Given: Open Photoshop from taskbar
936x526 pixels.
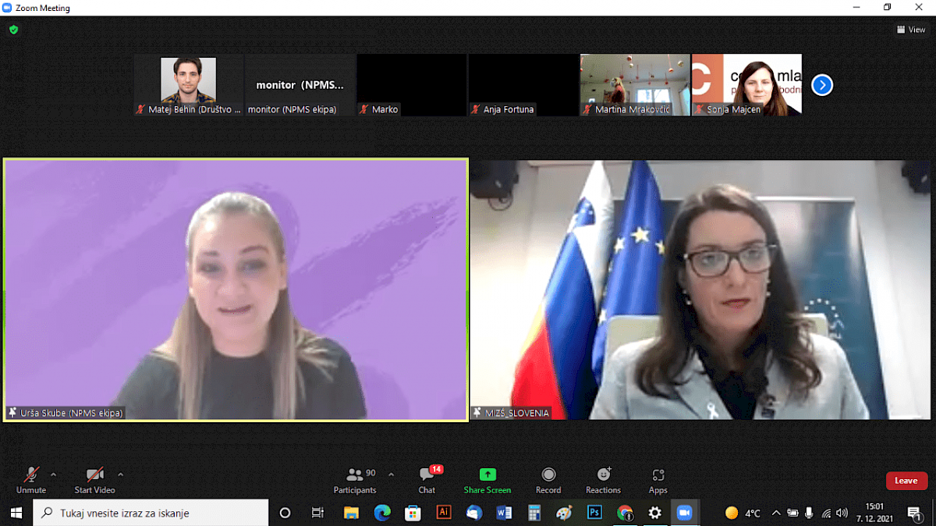Looking at the screenshot, I should [594, 513].
